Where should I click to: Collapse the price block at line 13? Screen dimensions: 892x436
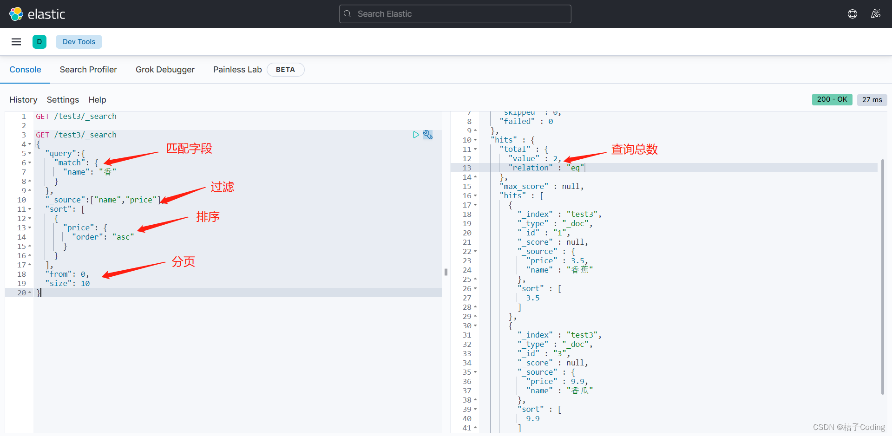30,228
